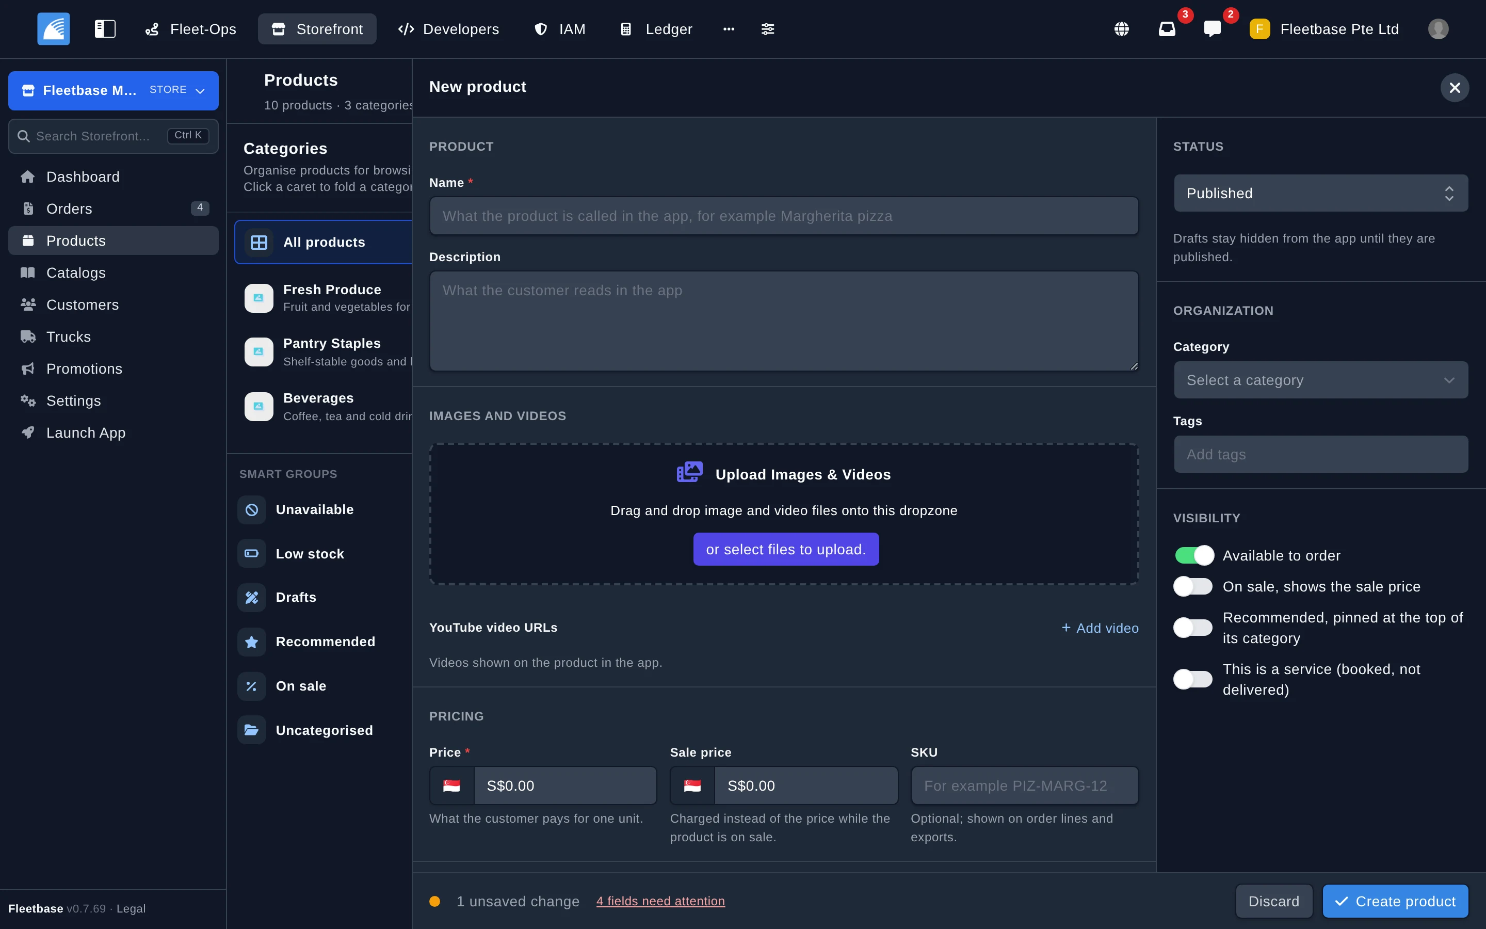Open Trucks in sidebar
The height and width of the screenshot is (929, 1486).
[x=114, y=337]
